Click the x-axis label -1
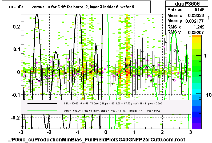Viewport: 212px width, 143px height. point(78,132)
